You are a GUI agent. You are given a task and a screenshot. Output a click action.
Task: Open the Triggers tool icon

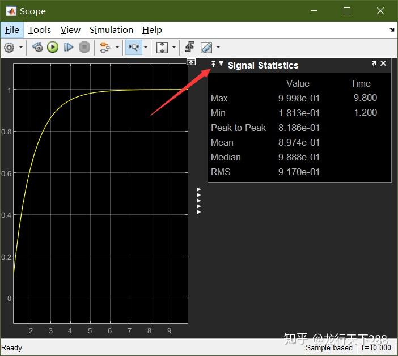point(190,48)
